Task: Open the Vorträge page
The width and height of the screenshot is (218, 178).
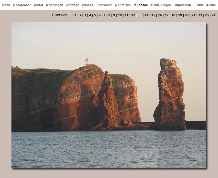Action: click(x=73, y=5)
